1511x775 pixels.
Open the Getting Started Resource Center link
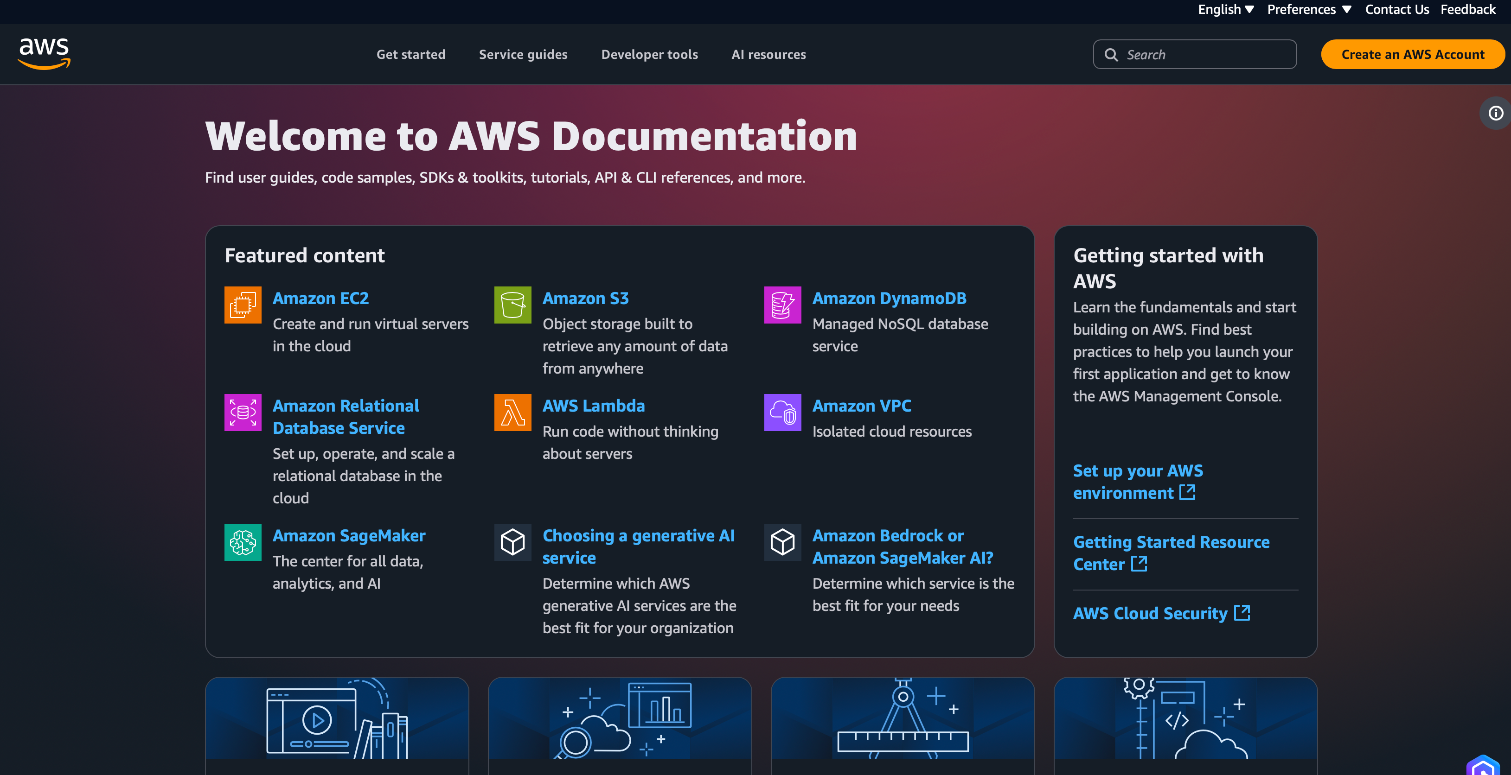(1172, 553)
